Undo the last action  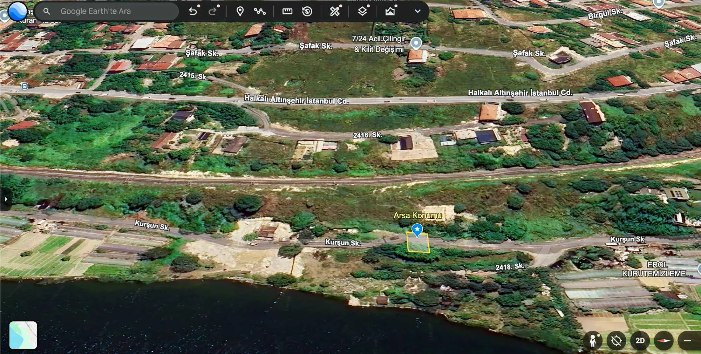(x=193, y=11)
